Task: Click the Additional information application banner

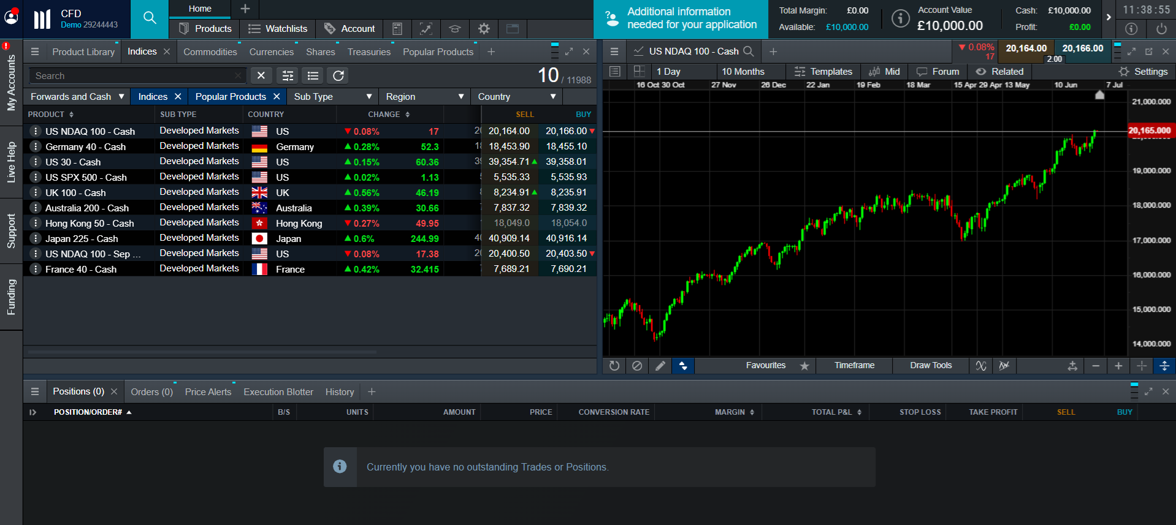Action: pyautogui.click(x=681, y=18)
